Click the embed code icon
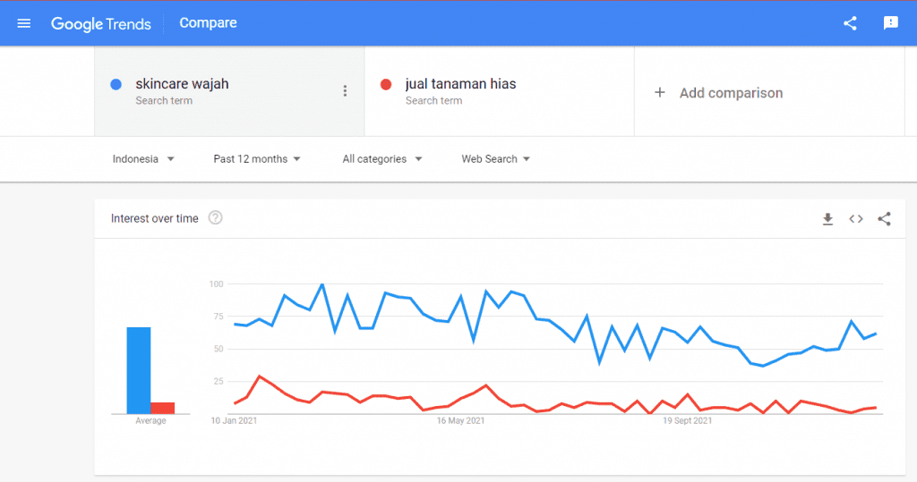The image size is (917, 482). point(856,219)
